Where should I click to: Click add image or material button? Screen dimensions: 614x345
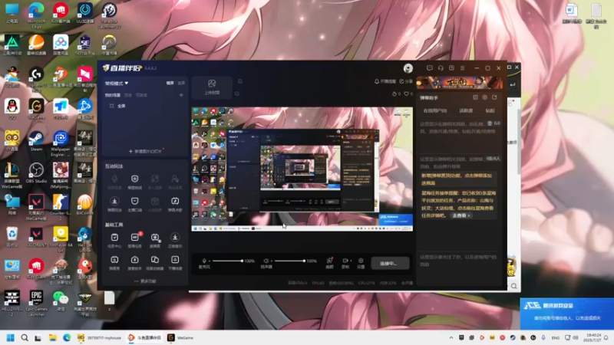coord(145,151)
